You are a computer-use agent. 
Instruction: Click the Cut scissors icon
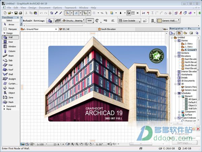coord(26,13)
